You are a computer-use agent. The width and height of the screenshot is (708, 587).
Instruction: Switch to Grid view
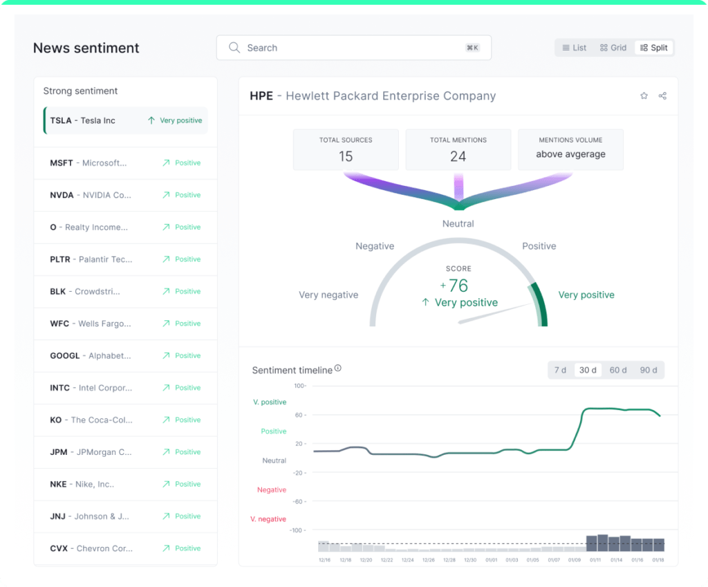[x=613, y=47]
